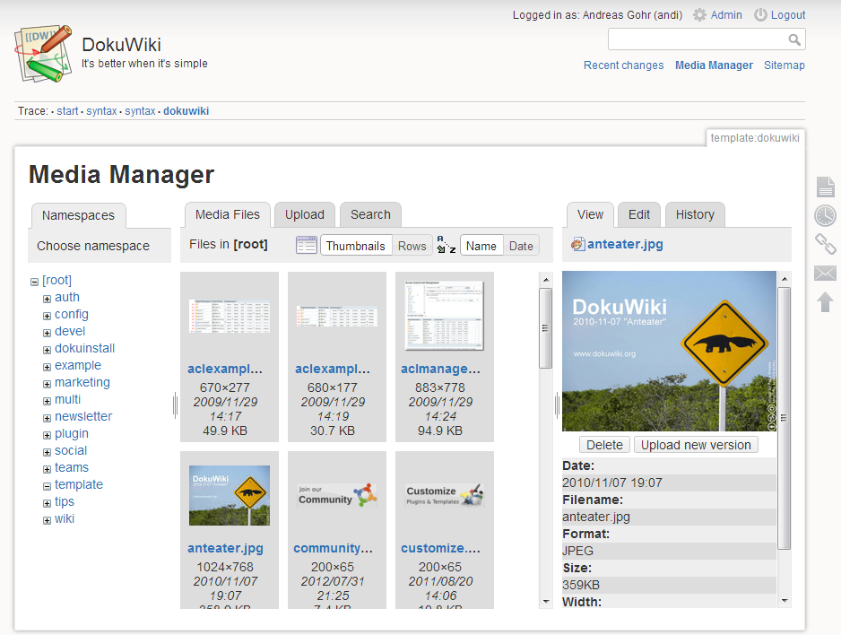Image resolution: width=841 pixels, height=635 pixels.
Task: Expand the auth namespace
Action: 47,299
